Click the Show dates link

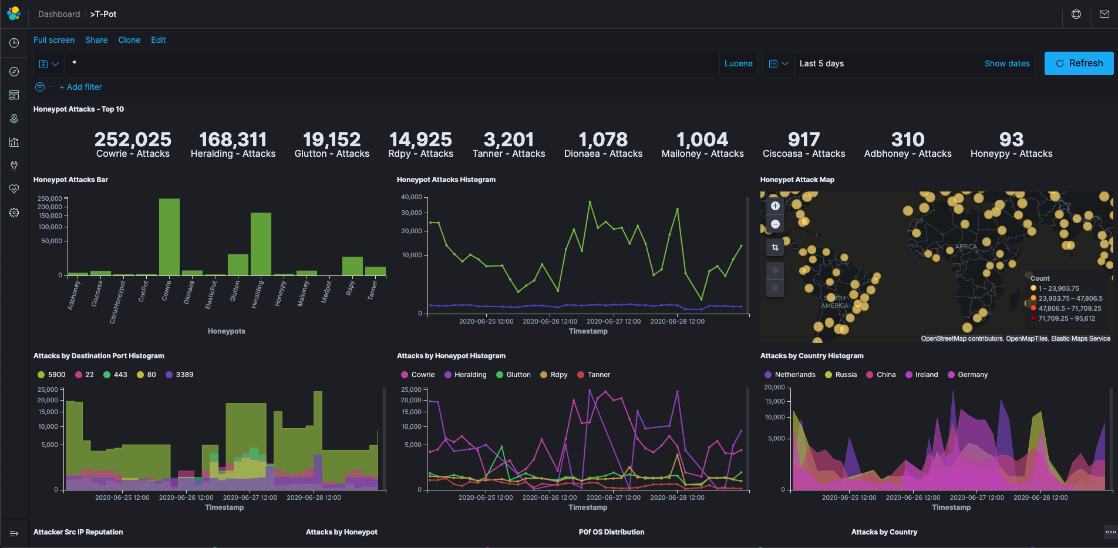click(1006, 63)
